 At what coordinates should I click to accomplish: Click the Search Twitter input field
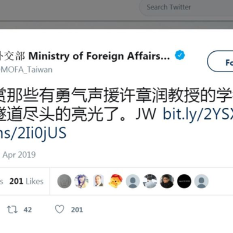pos(186,8)
